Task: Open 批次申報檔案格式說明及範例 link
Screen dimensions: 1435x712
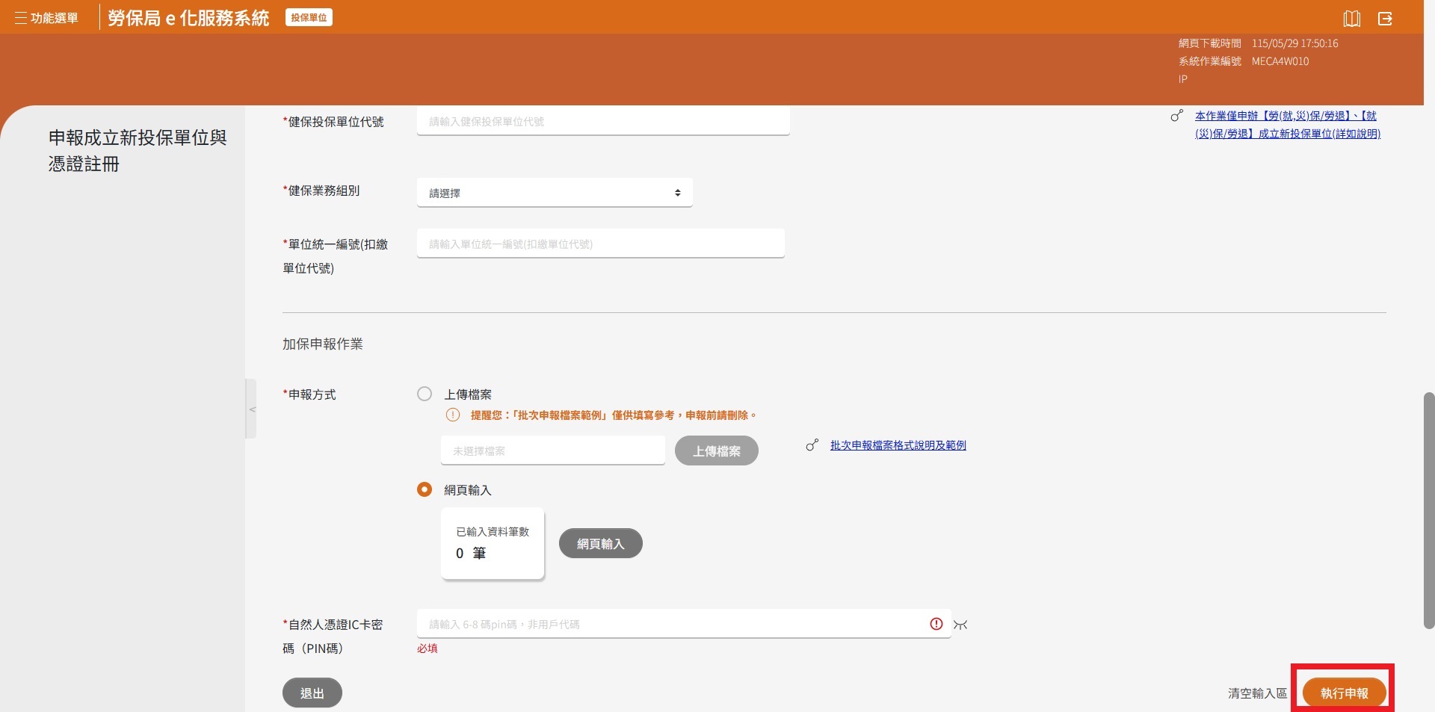Action: coord(898,445)
